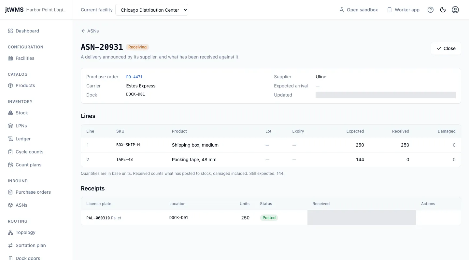Open the user account profile icon
Image resolution: width=469 pixels, height=260 pixels.
455,10
